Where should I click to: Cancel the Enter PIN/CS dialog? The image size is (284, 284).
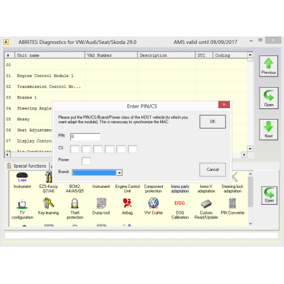pyautogui.click(x=212, y=170)
